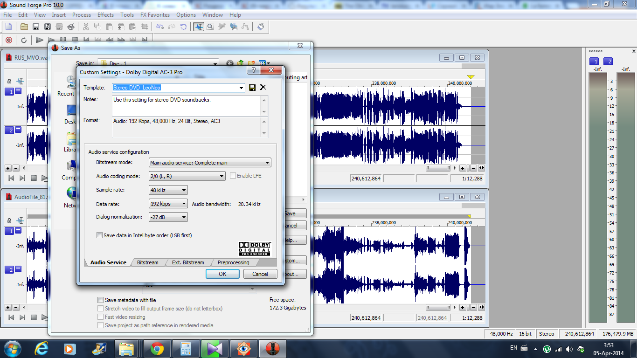Create new folder in Save As dialog
This screenshot has height=358, width=637.
252,63
